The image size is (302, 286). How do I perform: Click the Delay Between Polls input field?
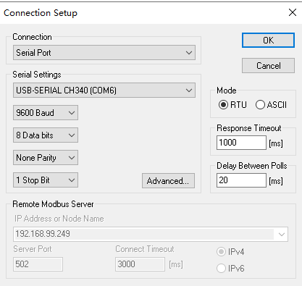pos(241,180)
